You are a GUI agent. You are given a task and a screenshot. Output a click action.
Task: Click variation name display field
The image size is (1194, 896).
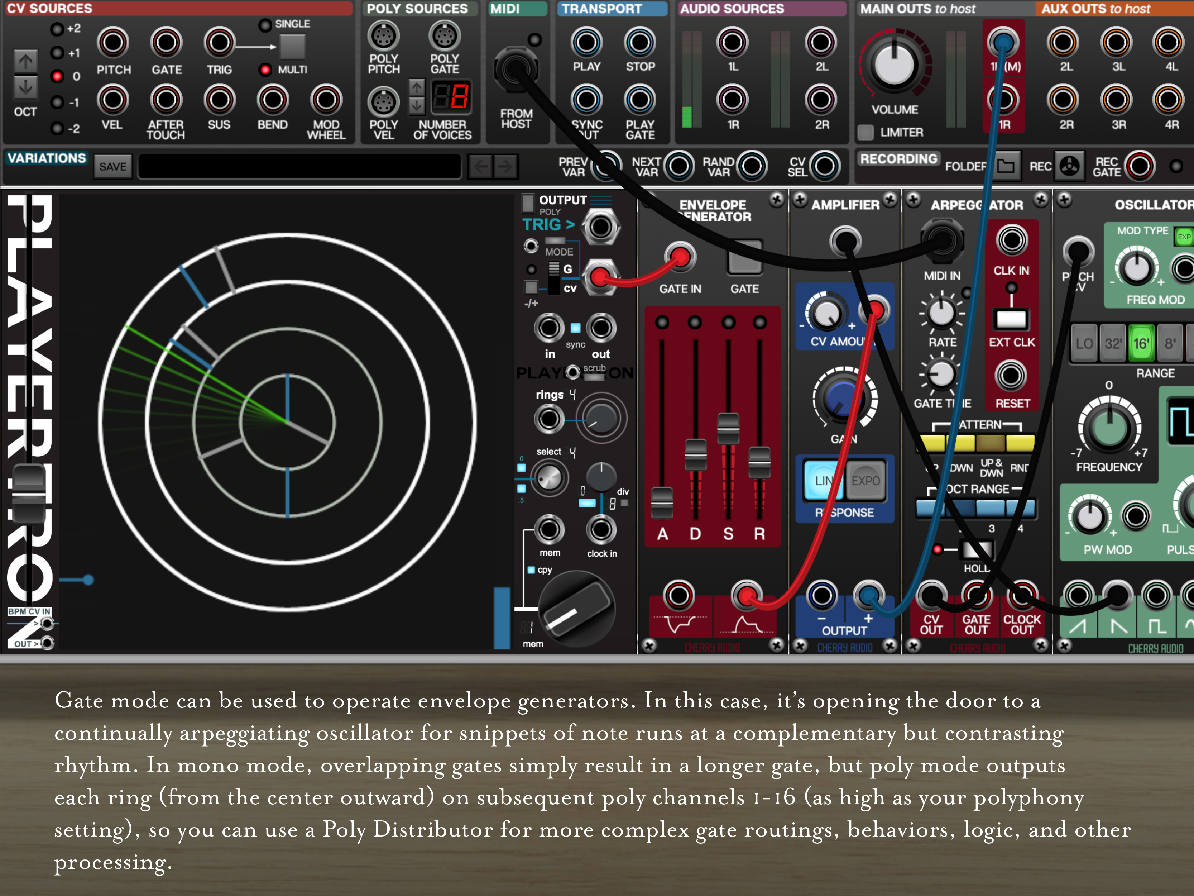click(x=299, y=166)
